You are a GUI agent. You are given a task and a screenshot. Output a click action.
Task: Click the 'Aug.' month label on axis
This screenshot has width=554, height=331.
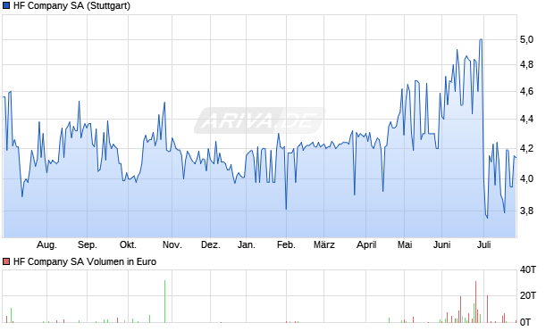pyautogui.click(x=46, y=244)
